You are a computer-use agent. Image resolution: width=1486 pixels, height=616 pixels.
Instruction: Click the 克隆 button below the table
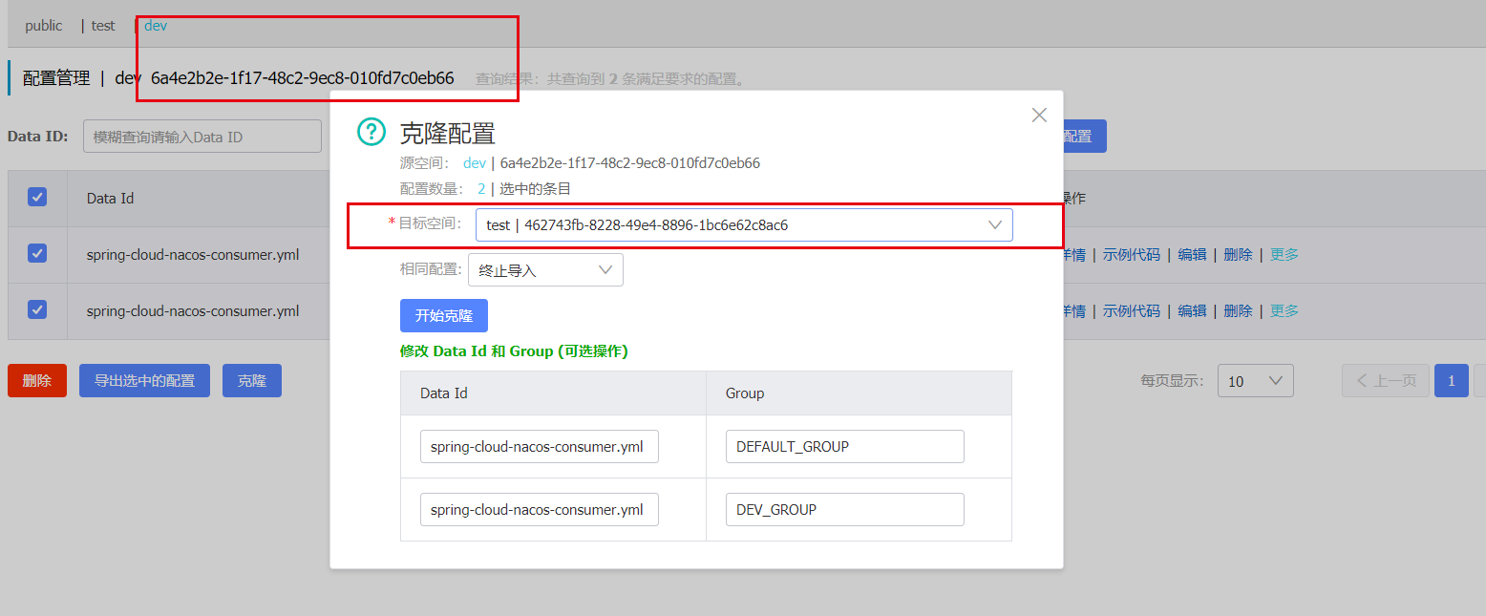[252, 380]
